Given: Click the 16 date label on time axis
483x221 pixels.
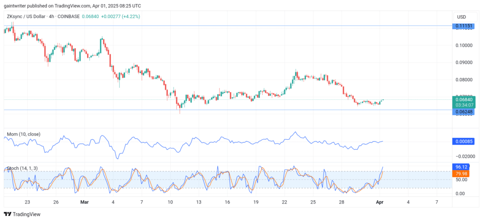Looking at the screenshot, I should click(x=227, y=202).
